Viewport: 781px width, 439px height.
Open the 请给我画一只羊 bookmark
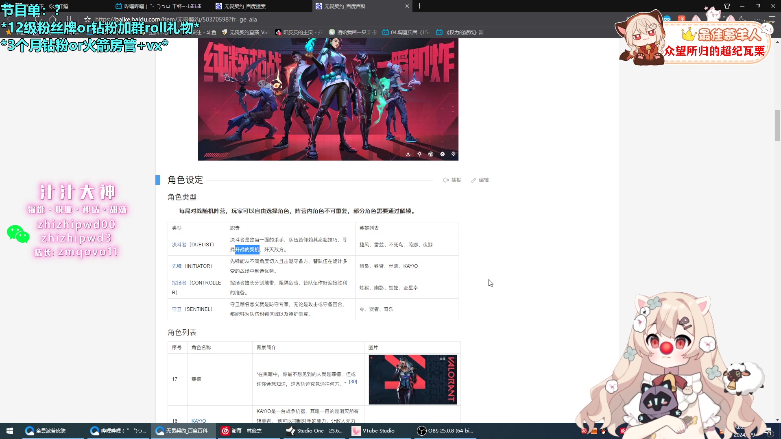pyautogui.click(x=353, y=32)
